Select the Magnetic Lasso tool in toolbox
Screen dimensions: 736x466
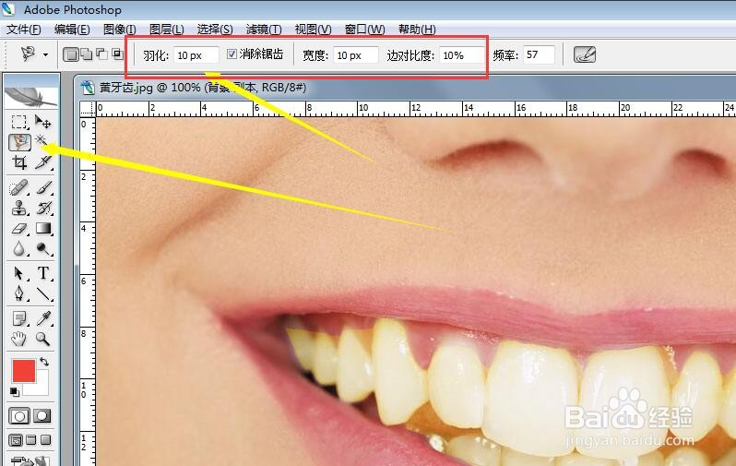click(x=19, y=142)
